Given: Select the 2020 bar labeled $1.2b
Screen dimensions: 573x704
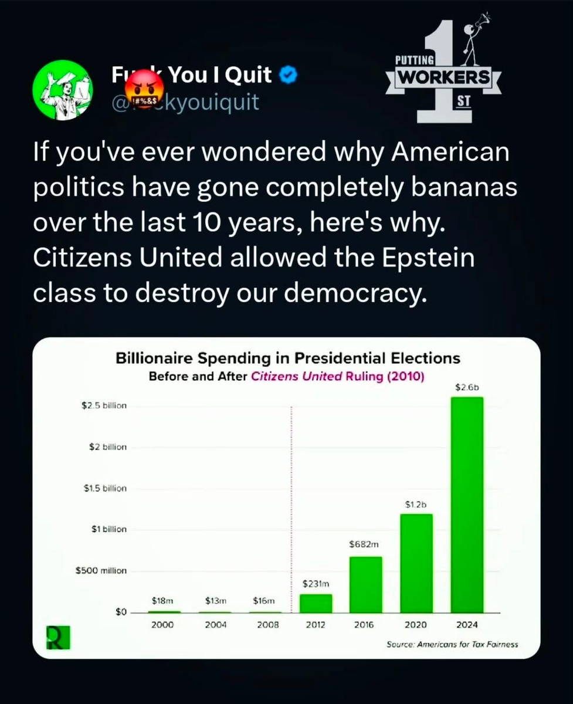Looking at the screenshot, I should click(x=416, y=563).
